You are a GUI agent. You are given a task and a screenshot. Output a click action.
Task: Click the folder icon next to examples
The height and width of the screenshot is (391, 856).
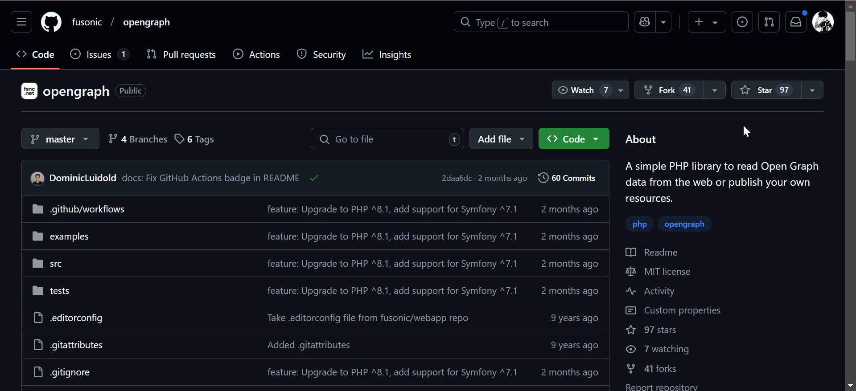pos(38,236)
